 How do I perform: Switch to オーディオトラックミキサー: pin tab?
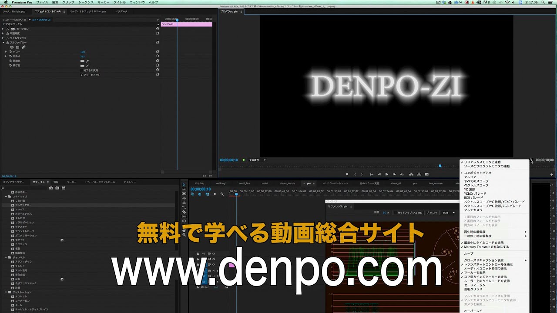pyautogui.click(x=88, y=12)
